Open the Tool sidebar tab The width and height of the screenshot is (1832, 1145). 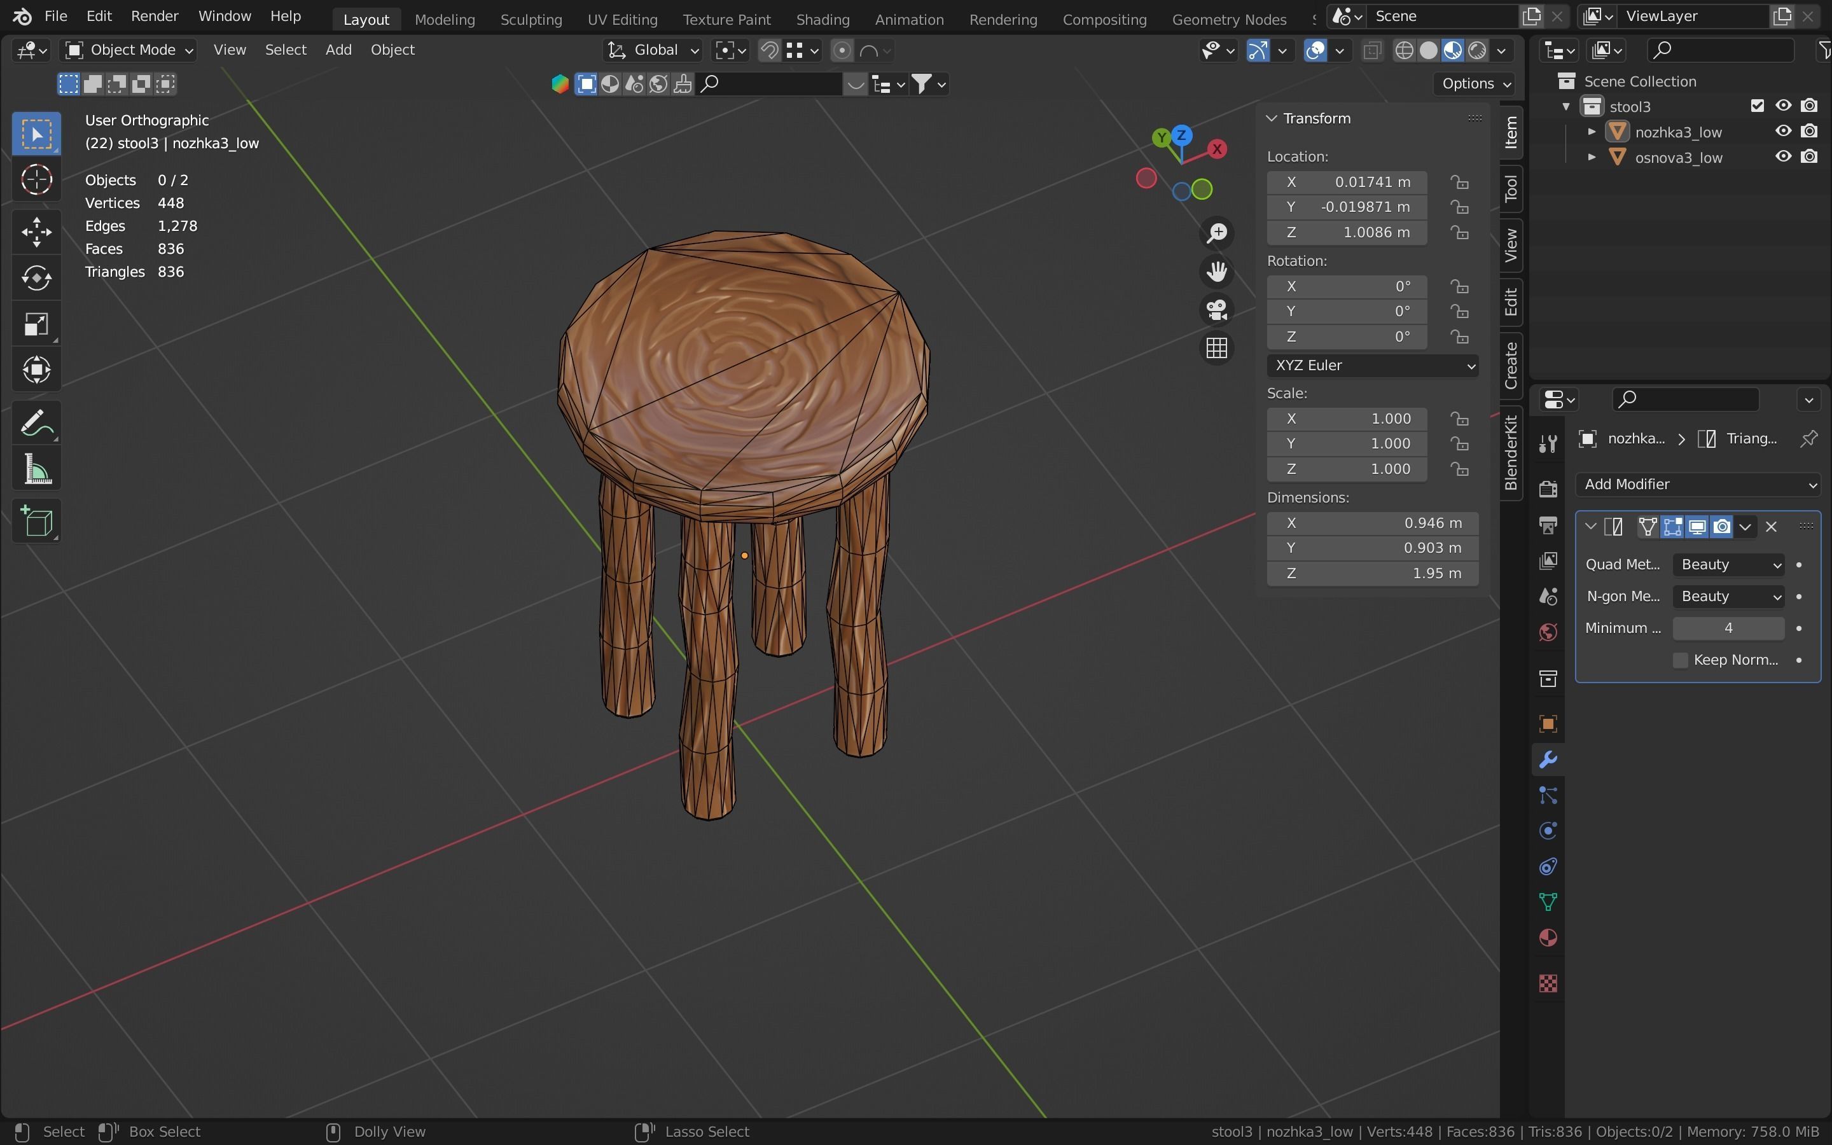[x=1511, y=188]
